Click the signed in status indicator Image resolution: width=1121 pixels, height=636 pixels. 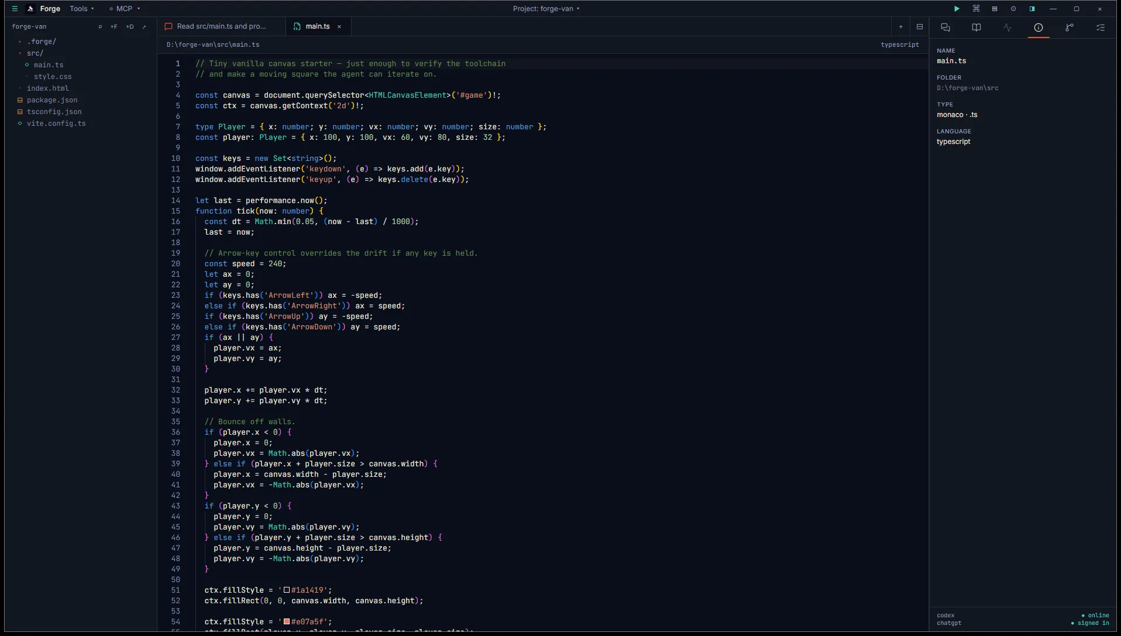pyautogui.click(x=1090, y=623)
